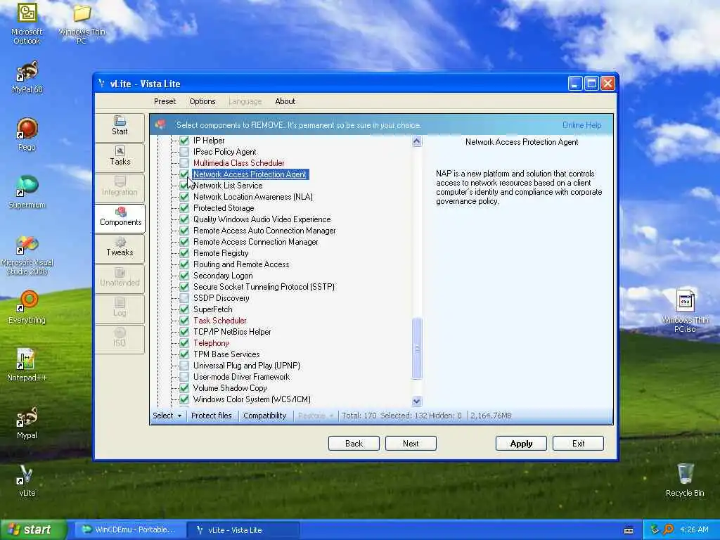Check the Universal Plug and Play (UPNP) checkbox
The width and height of the screenshot is (720, 540).
[x=184, y=366]
